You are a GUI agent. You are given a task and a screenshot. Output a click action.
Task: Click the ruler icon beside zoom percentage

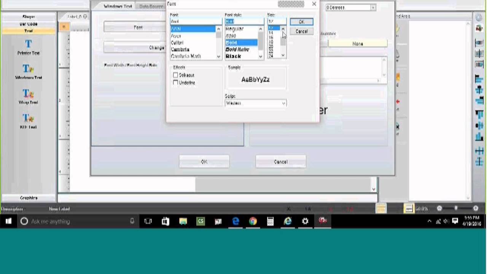click(x=409, y=208)
